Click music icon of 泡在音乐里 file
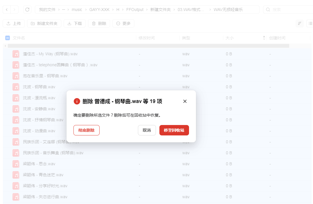313x204 pixels. 16,76
